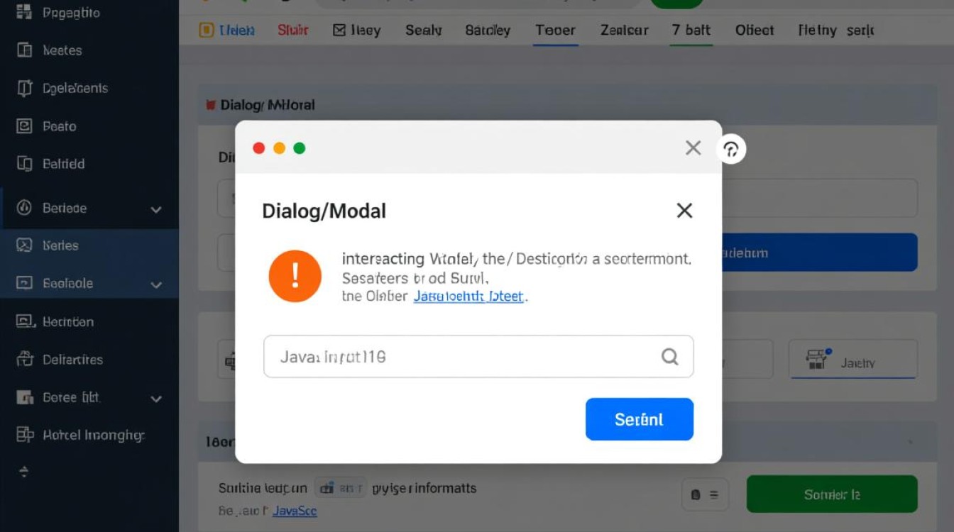This screenshot has width=954, height=532.
Task: Expand the Seolaole sidebar chevron
Action: point(156,284)
